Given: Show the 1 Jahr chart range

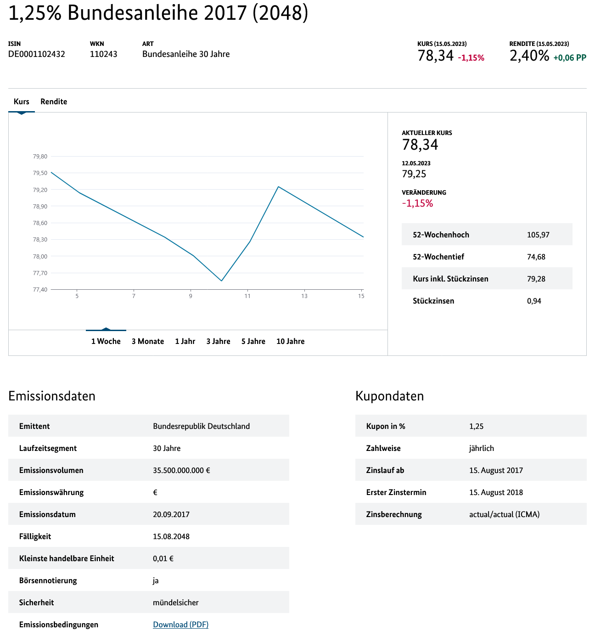Looking at the screenshot, I should [185, 341].
